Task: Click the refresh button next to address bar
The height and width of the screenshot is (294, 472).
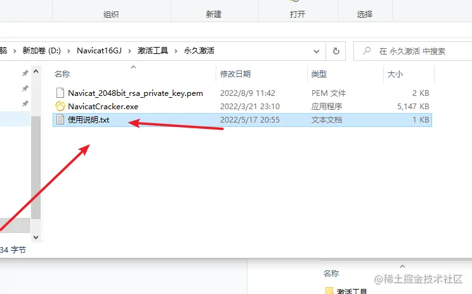Action: point(336,51)
